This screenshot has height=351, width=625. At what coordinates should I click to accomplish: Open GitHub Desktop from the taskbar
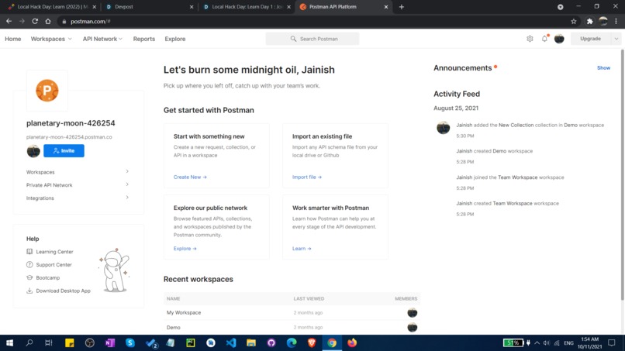tap(271, 342)
